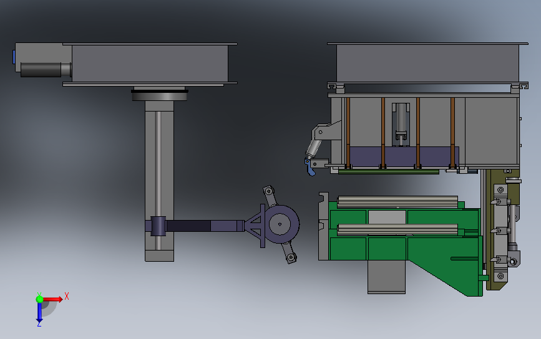Image resolution: width=541 pixels, height=339 pixels.
Task: Select the lower gray guide rail on green block
Action: [397, 229]
